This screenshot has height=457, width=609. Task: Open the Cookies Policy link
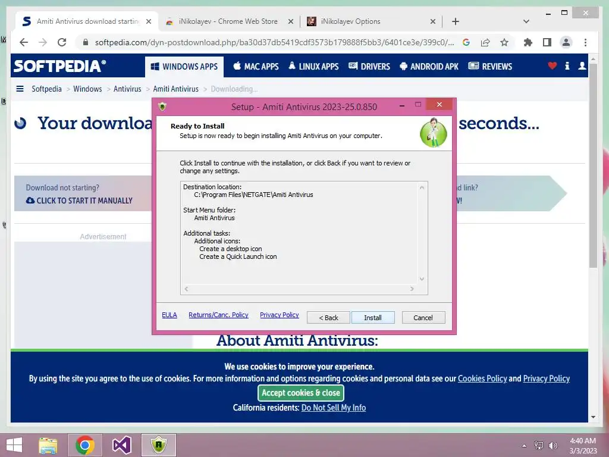[482, 378]
